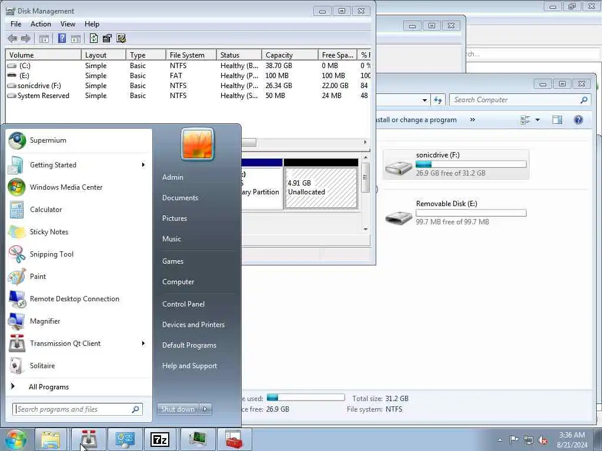The height and width of the screenshot is (451, 602).
Task: Open Solitaire from the Start menu
Action: (79, 366)
